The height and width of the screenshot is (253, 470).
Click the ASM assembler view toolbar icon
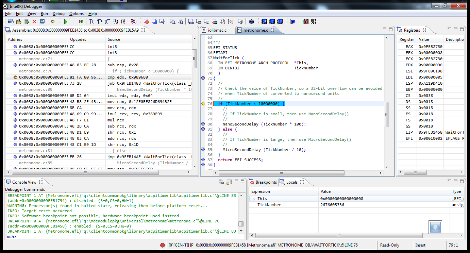tap(191, 21)
